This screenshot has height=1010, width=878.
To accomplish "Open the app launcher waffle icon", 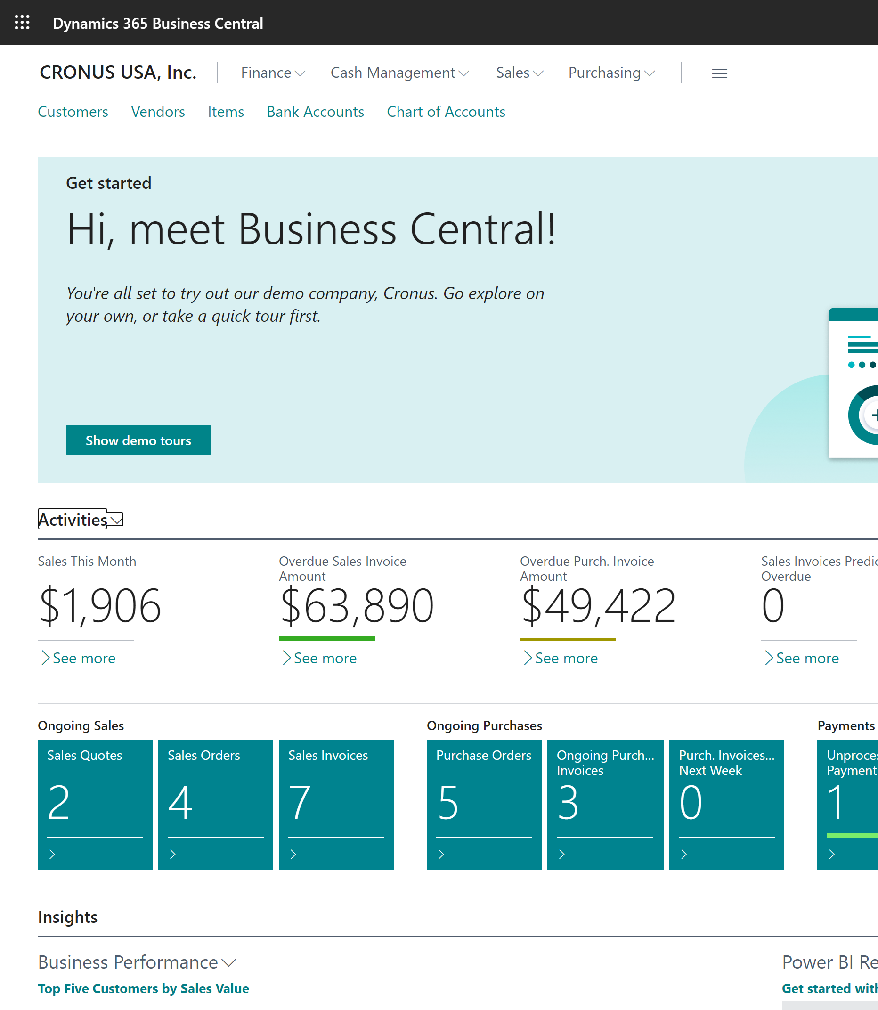I will [22, 23].
